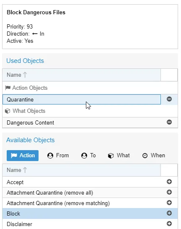The height and width of the screenshot is (229, 181).
Task: Select the Dangerous Content row
Action: click(82, 122)
